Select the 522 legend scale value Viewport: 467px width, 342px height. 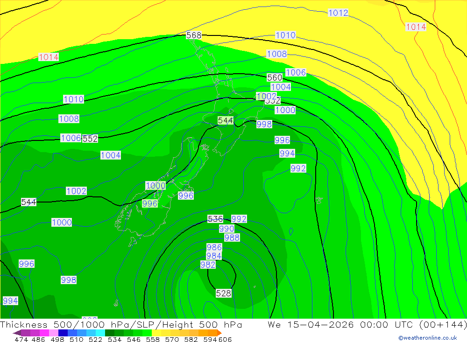(95, 340)
